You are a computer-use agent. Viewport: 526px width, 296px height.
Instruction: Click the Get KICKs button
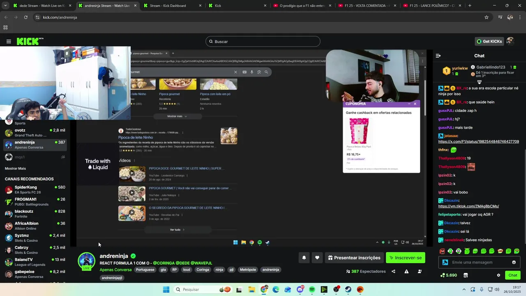(x=489, y=41)
